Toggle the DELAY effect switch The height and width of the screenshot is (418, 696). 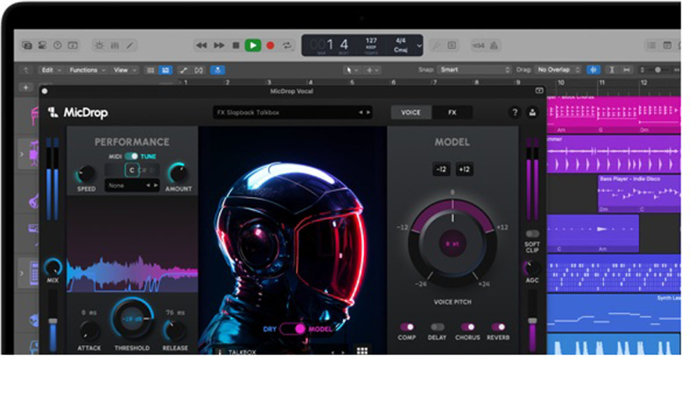437,327
